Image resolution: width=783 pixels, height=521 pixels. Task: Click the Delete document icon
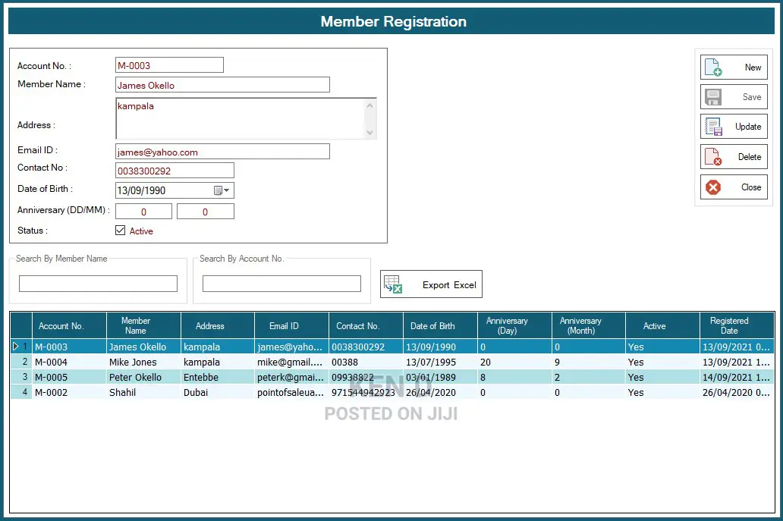713,157
